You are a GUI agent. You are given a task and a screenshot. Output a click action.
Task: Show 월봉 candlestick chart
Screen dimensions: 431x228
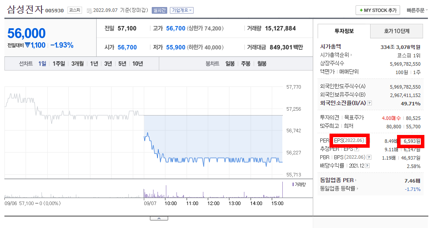tap(262, 64)
